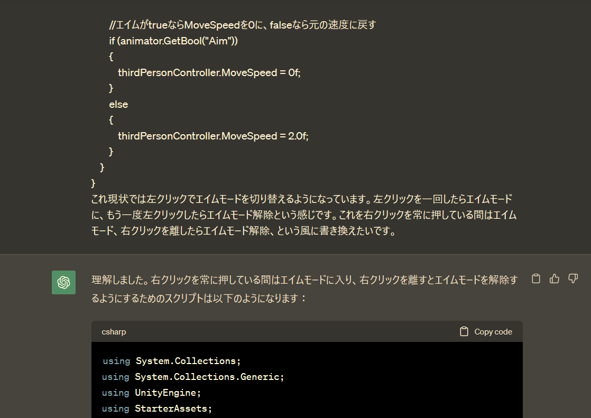This screenshot has width=591, height=418.
Task: Click the user text line ending "書き換えたいです。"
Action: (244, 231)
